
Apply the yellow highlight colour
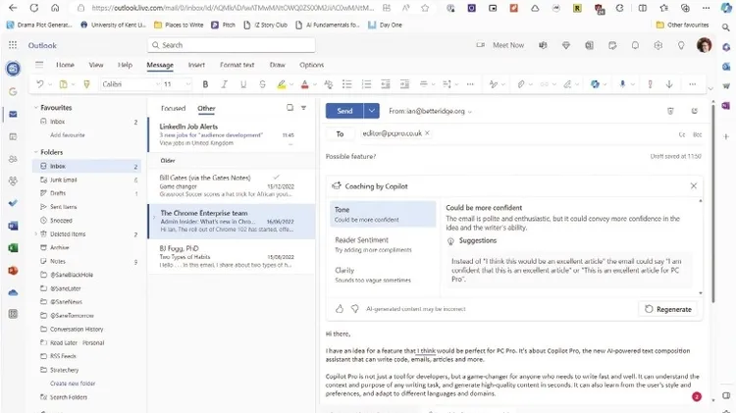coord(282,84)
